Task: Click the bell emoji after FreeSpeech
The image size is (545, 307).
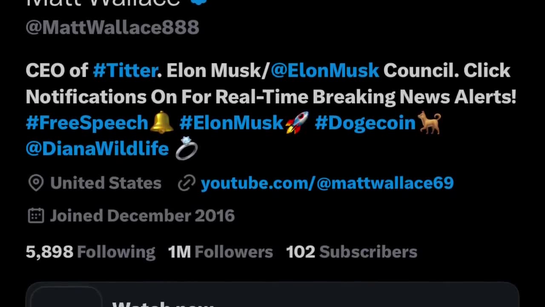Action: 162,123
